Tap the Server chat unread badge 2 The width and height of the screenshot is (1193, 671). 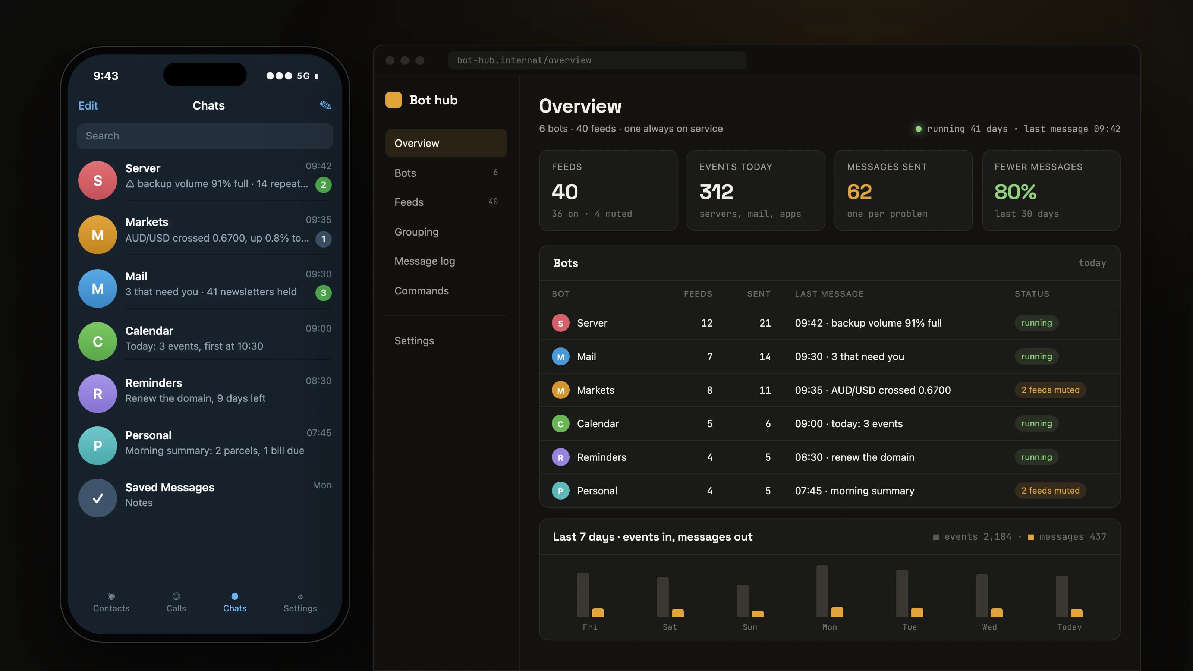tap(323, 185)
